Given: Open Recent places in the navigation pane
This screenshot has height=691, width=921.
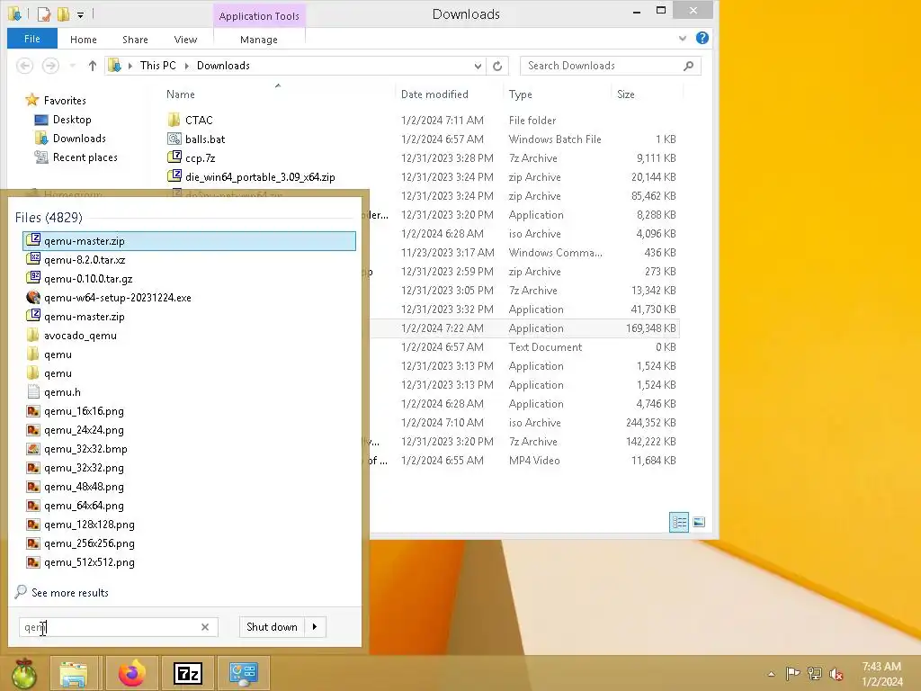Looking at the screenshot, I should click(85, 157).
